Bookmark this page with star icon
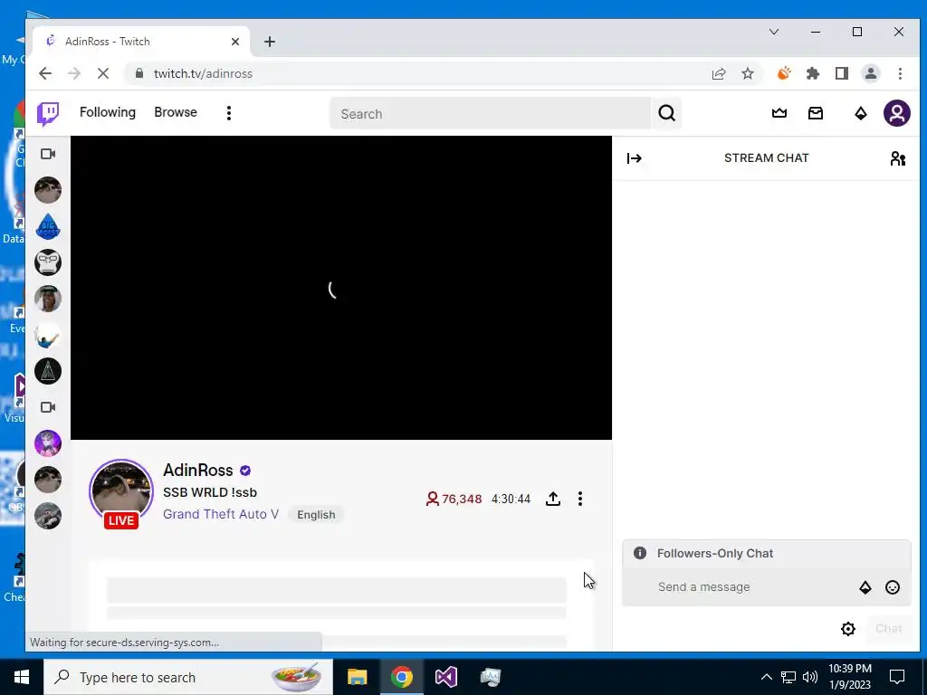The image size is (927, 695). [748, 73]
